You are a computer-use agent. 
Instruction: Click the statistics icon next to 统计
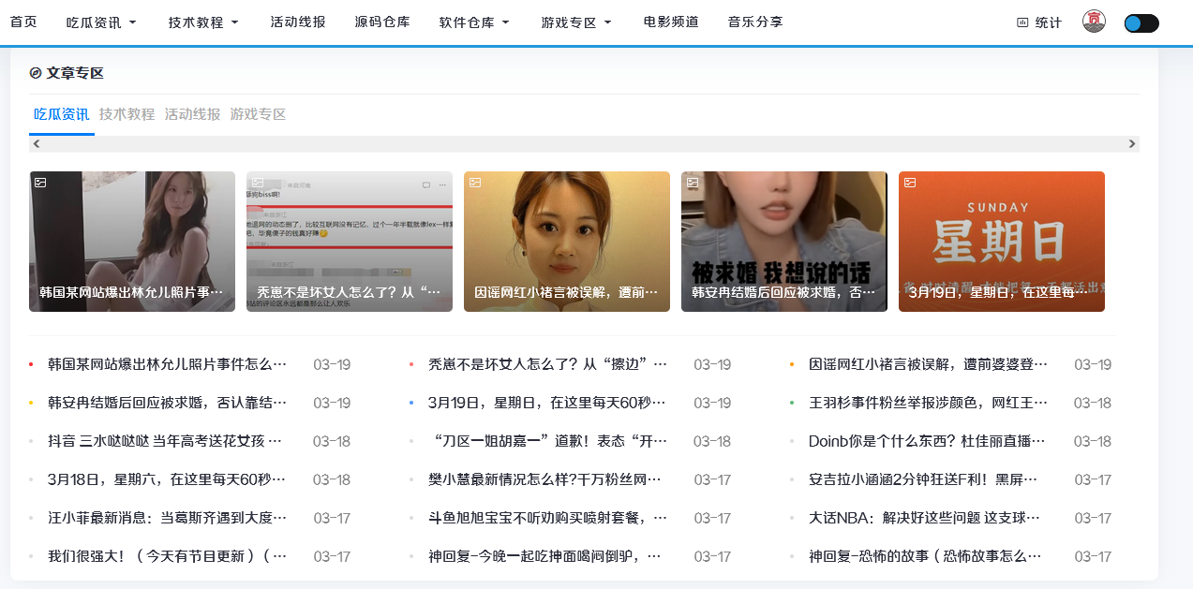[1022, 22]
